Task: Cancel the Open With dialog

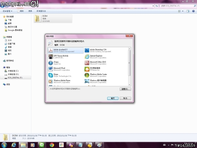Action: tap(125, 98)
